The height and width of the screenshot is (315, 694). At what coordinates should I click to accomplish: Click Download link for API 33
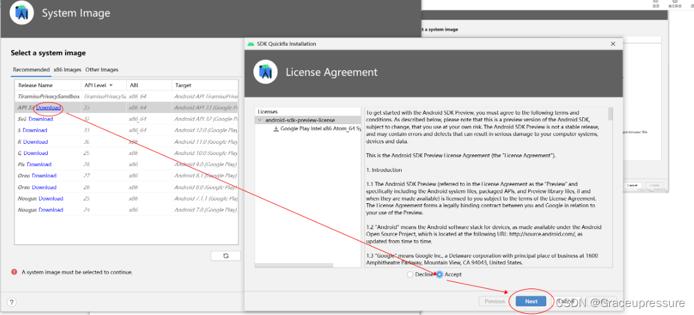tap(48, 107)
